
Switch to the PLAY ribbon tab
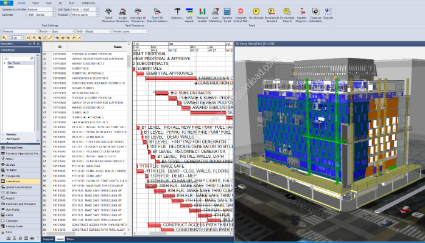click(x=72, y=3)
